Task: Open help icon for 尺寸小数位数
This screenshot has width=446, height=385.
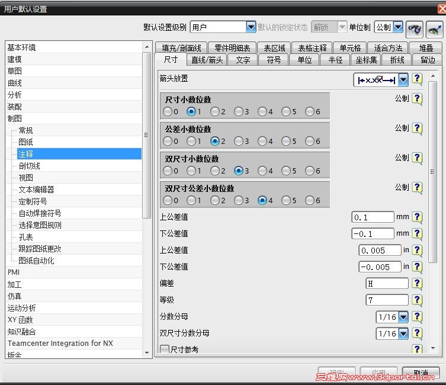Action: click(x=417, y=100)
